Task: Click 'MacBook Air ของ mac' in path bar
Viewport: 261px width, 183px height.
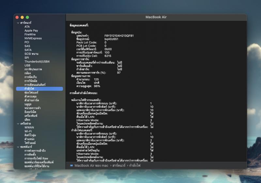Action: pyautogui.click(x=91, y=165)
